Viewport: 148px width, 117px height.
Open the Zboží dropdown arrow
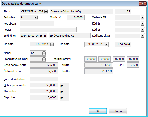pyautogui.click(x=46, y=12)
